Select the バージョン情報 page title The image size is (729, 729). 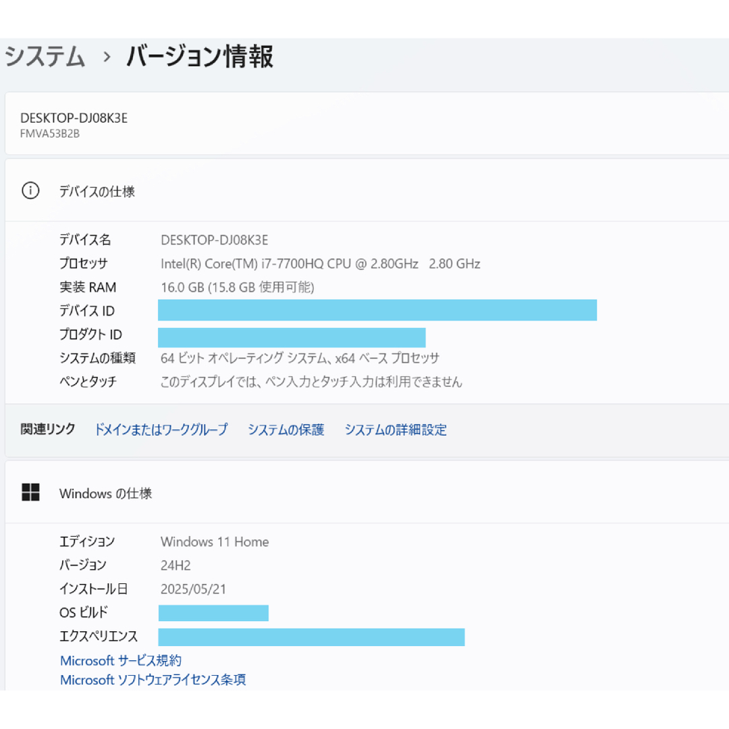[x=200, y=57]
